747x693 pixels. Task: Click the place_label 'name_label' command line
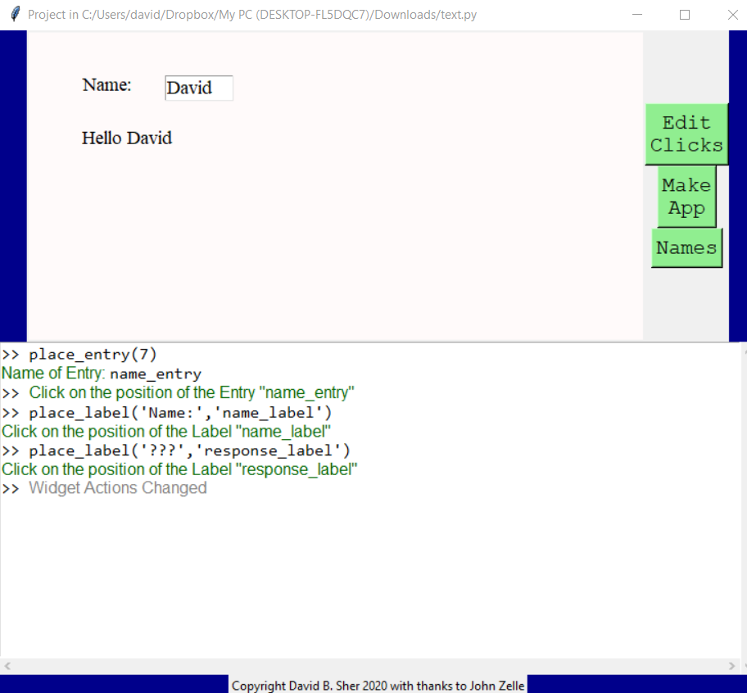pyautogui.click(x=180, y=413)
